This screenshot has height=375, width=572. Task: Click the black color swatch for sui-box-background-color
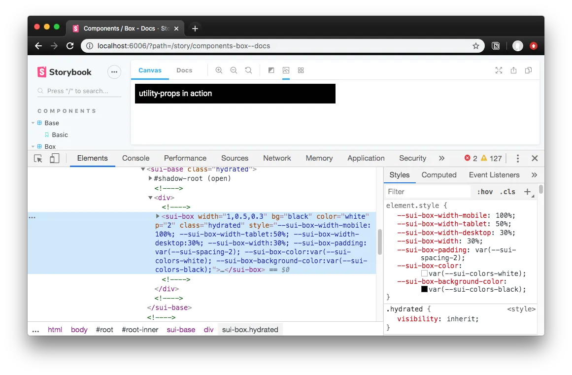point(424,289)
